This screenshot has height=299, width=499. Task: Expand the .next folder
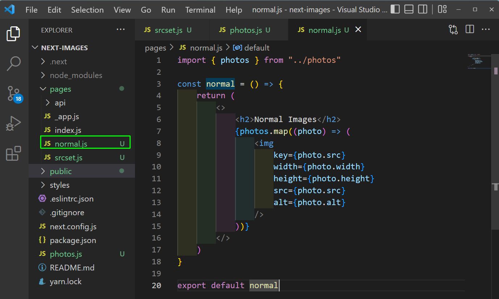43,61
